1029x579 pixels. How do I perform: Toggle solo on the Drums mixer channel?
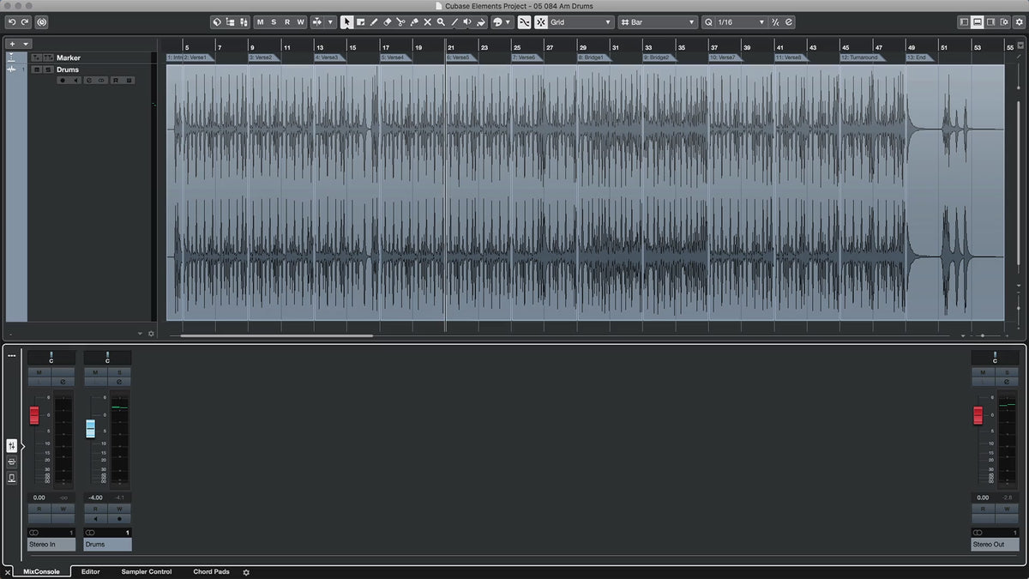click(119, 372)
